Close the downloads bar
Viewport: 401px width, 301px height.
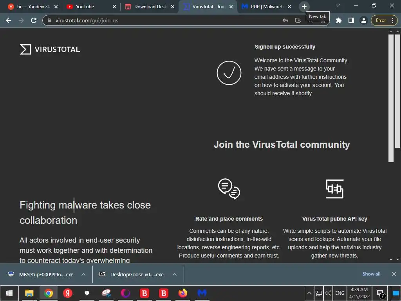click(394, 274)
